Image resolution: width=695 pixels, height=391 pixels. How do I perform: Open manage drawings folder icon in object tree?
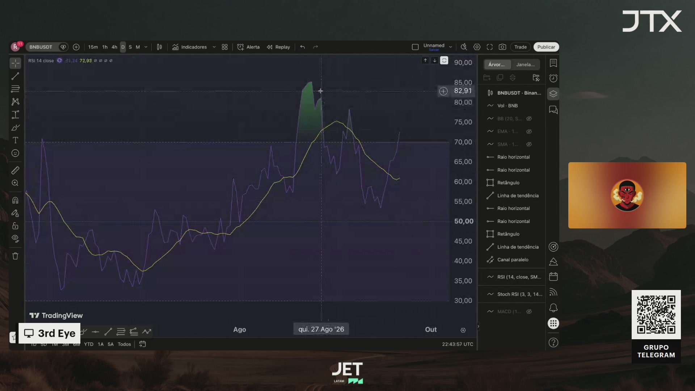tap(536, 78)
